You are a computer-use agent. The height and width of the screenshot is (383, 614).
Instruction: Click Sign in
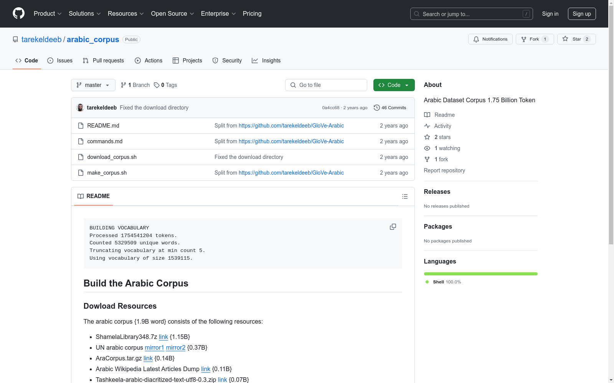tap(550, 14)
